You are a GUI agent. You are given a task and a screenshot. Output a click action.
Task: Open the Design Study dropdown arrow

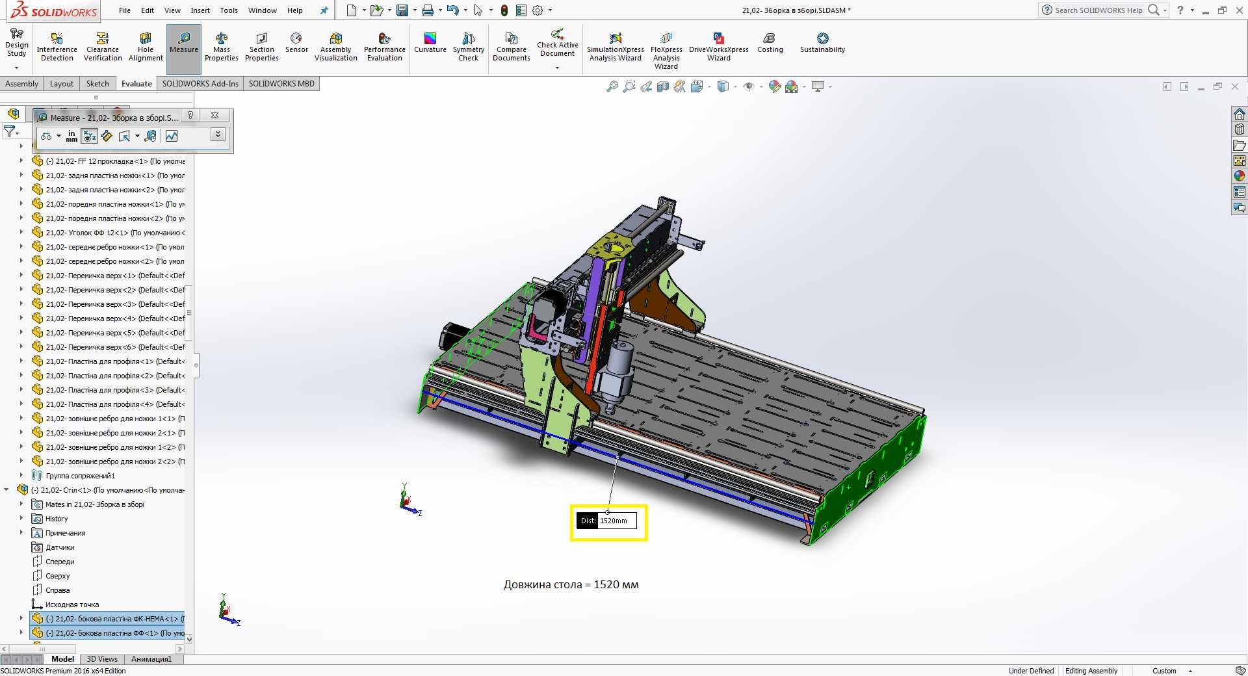coord(16,68)
